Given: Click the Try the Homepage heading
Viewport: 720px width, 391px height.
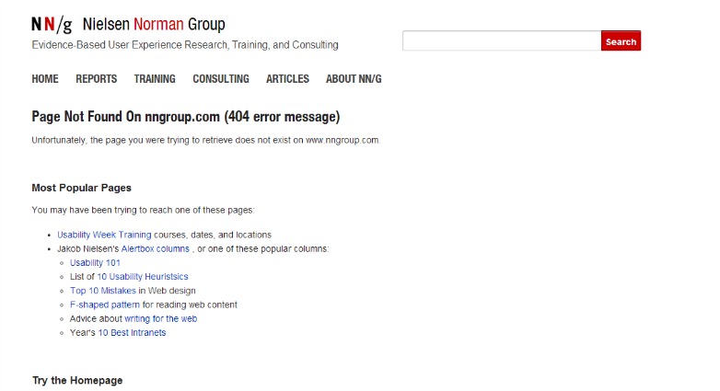Looking at the screenshot, I should click(x=77, y=381).
